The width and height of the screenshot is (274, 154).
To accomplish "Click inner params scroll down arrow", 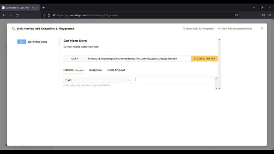I will click(x=216, y=89).
